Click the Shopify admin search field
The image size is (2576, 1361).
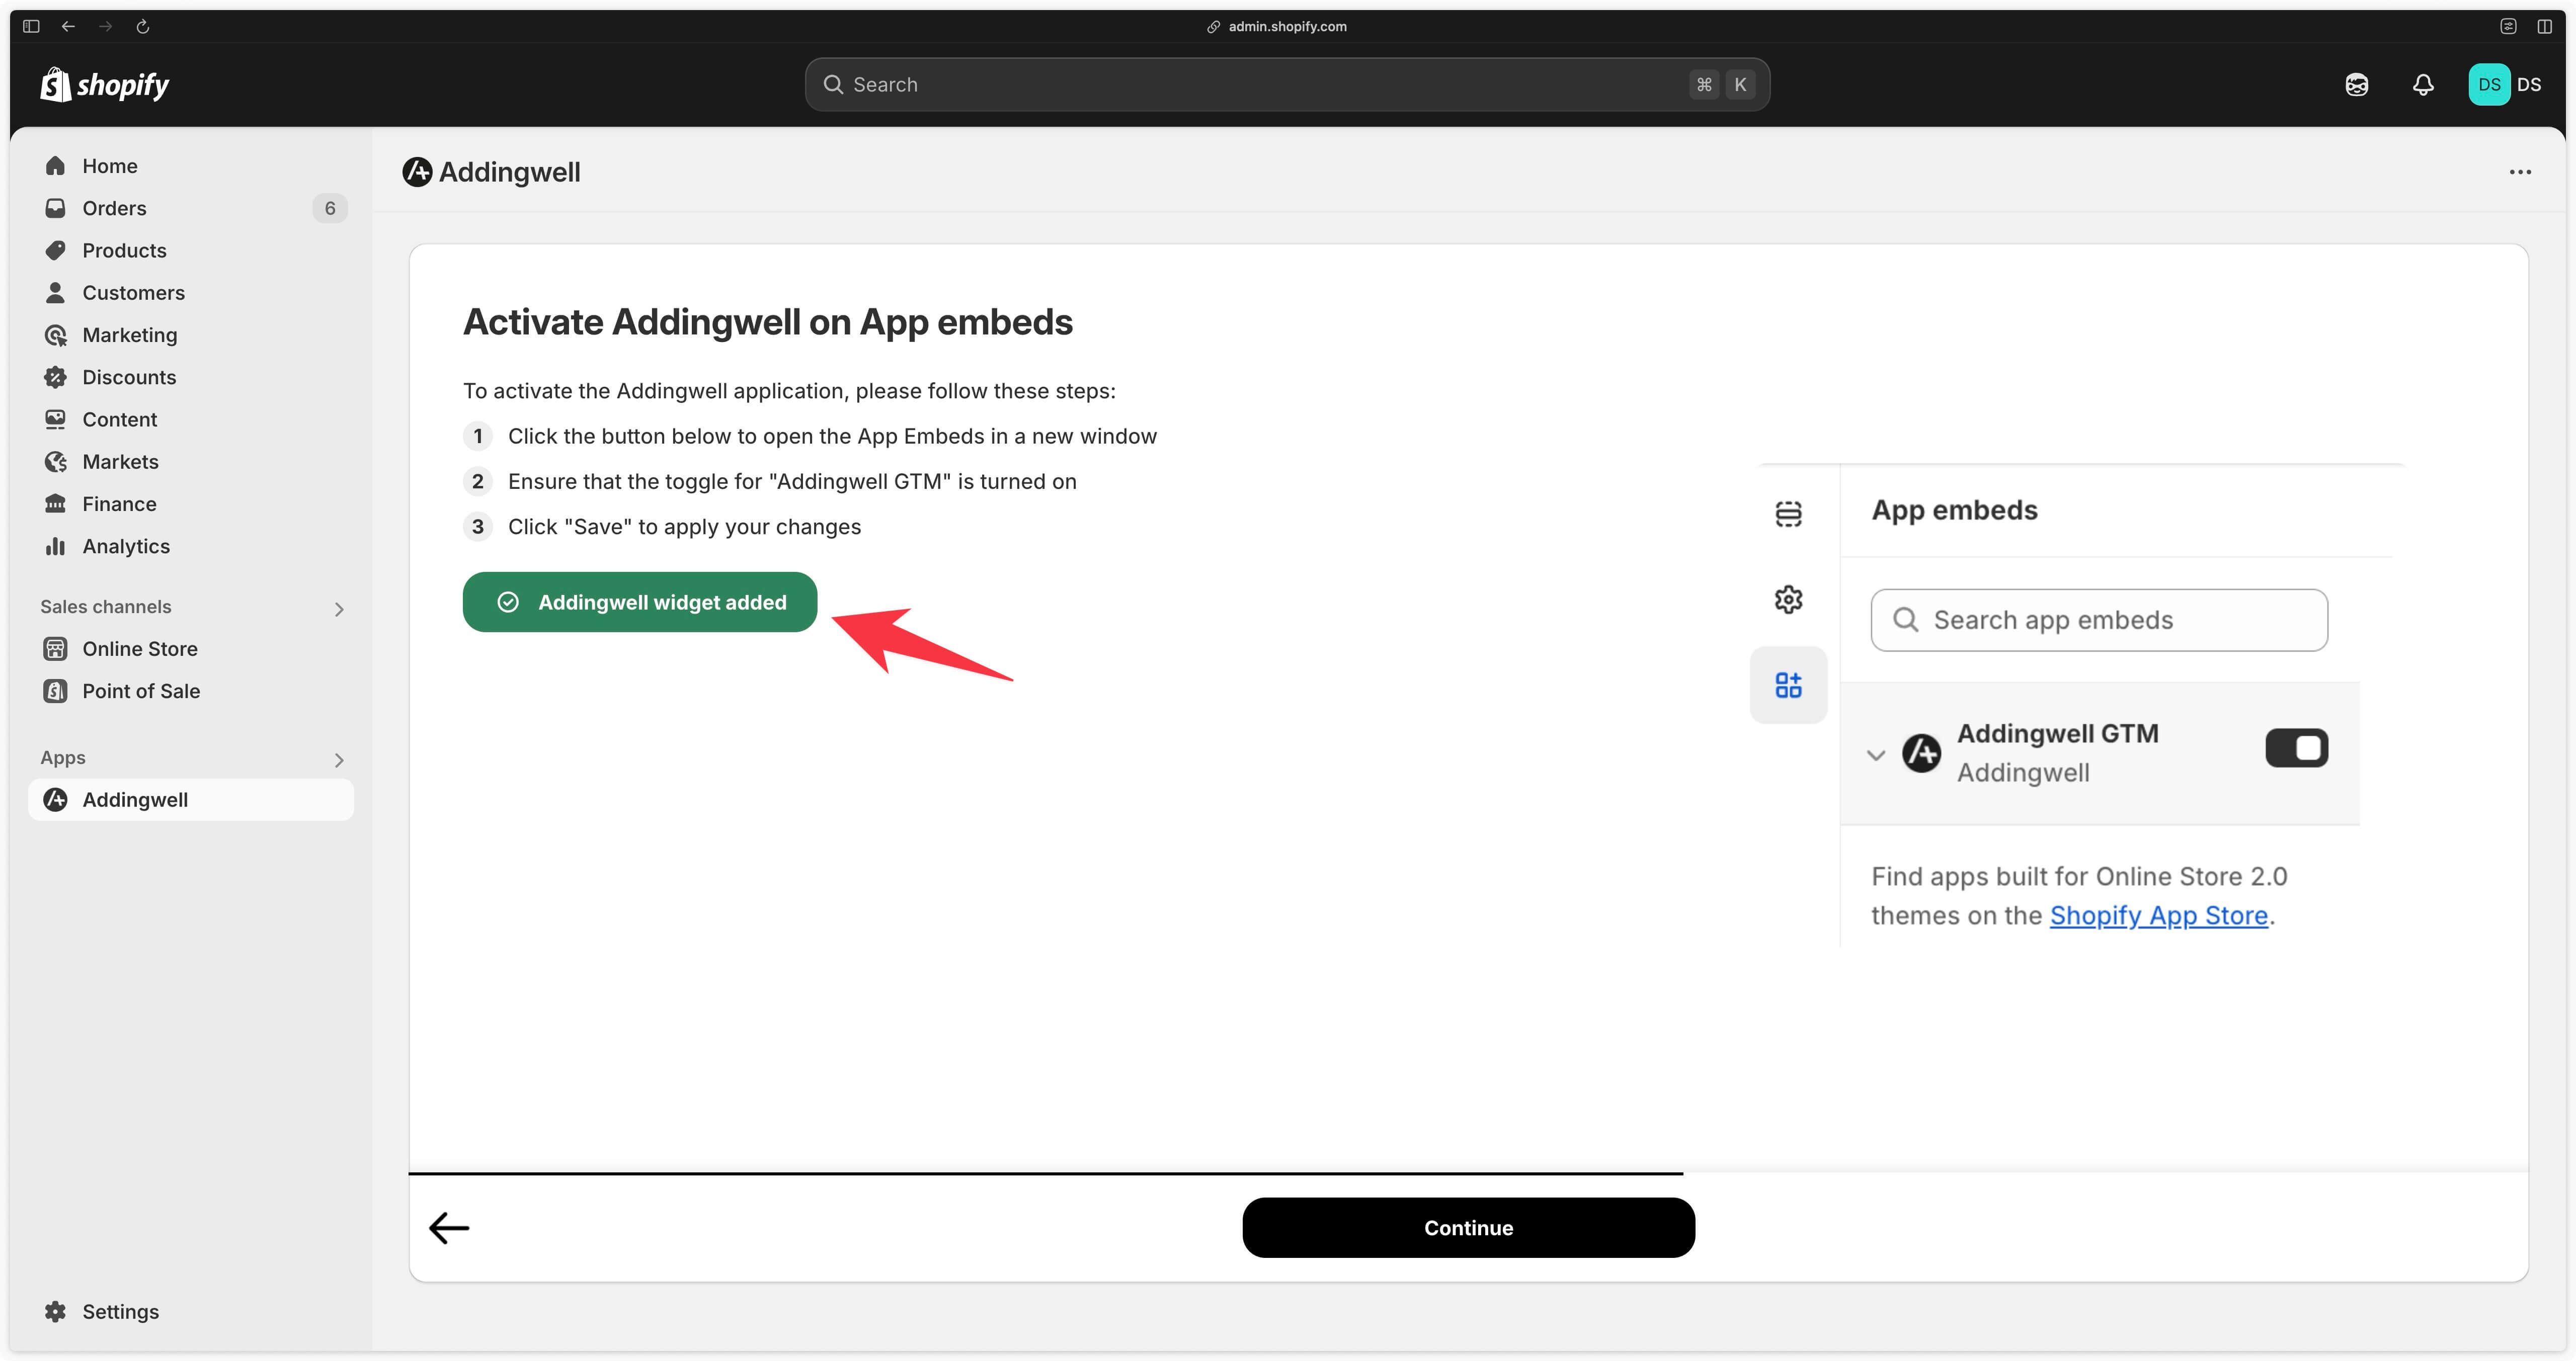(1287, 85)
